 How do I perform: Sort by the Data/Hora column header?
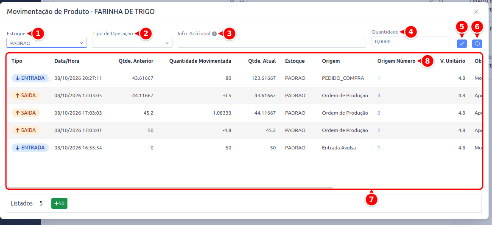67,61
